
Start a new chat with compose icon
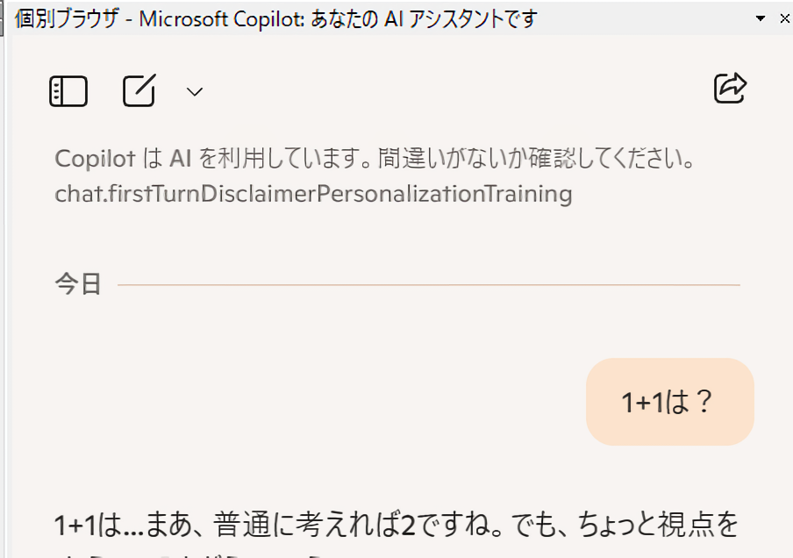pyautogui.click(x=139, y=90)
